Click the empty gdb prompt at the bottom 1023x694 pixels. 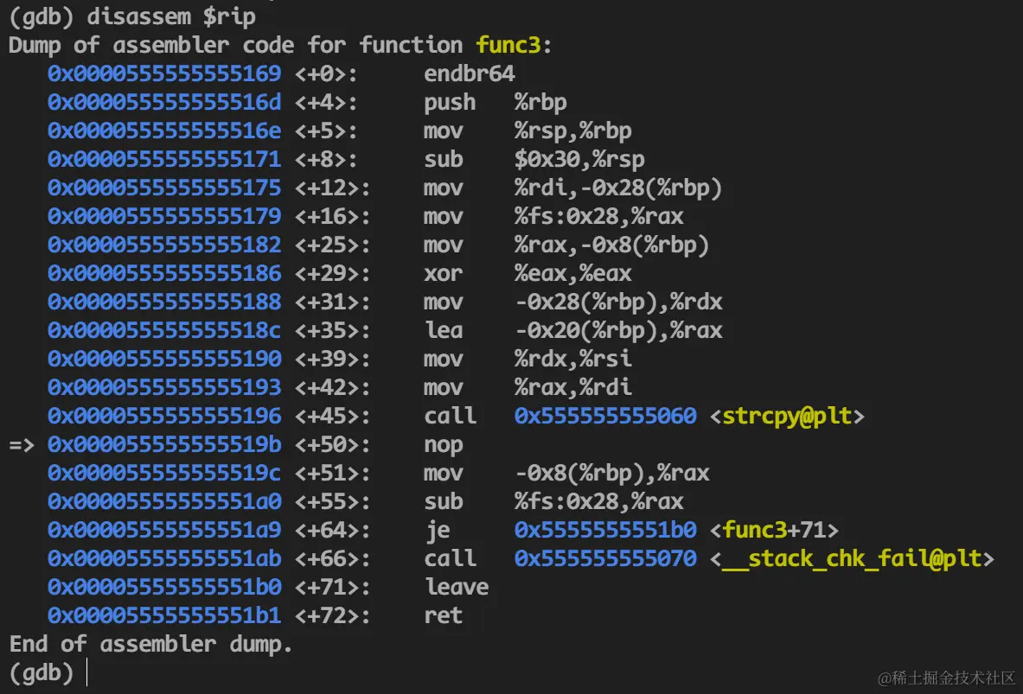42,672
